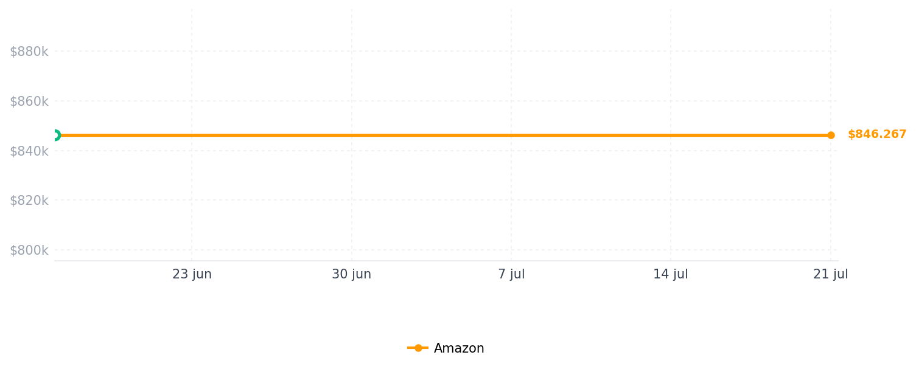
Task: Click the orange line above 14 jul
Action: (671, 135)
